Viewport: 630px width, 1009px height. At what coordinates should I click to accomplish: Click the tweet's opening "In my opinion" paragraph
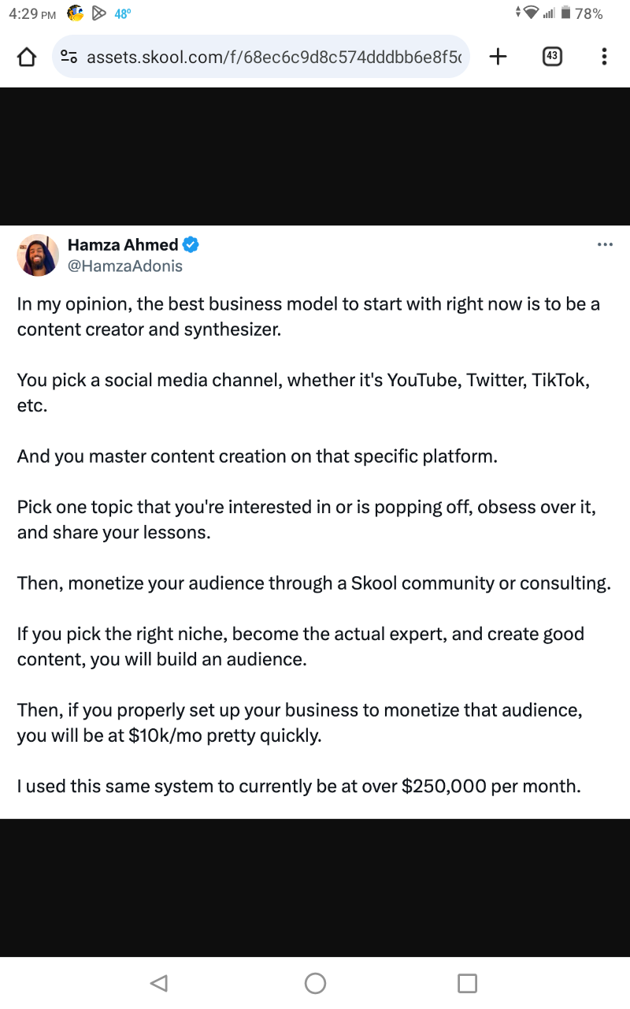pyautogui.click(x=308, y=317)
